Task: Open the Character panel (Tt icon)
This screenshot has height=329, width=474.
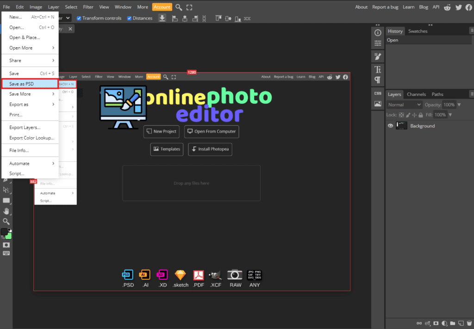Action: tap(378, 70)
